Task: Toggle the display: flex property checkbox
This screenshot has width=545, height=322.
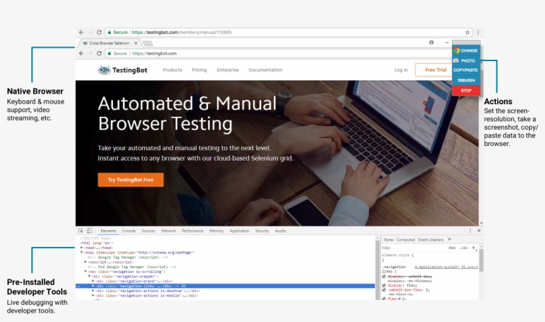Action: point(384,285)
